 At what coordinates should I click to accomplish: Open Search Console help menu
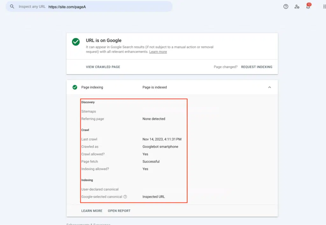coord(286,6)
